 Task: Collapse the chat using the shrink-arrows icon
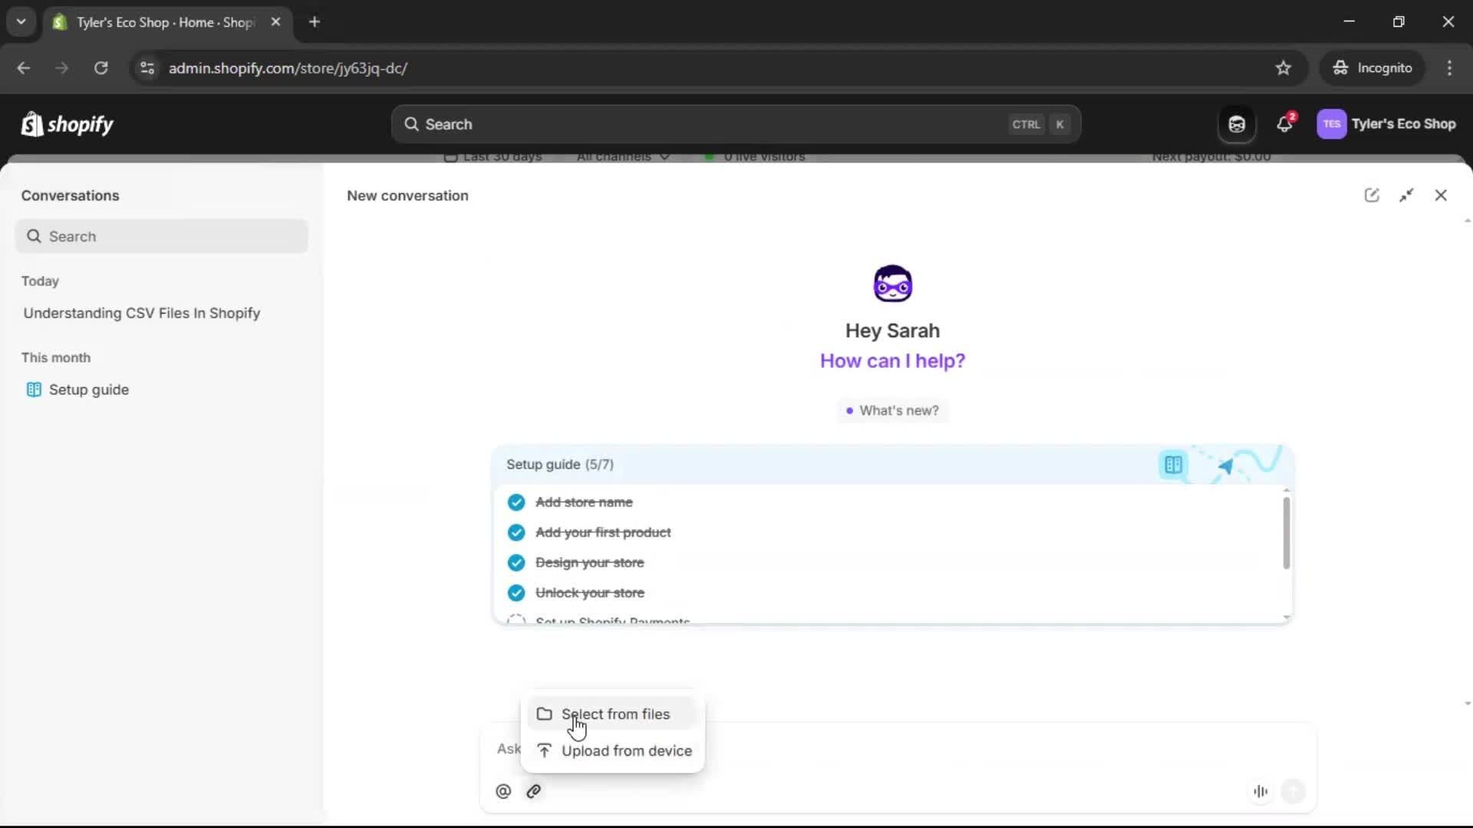1408,195
